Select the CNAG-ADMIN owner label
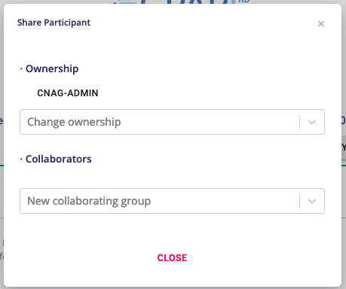The image size is (346, 289). pyautogui.click(x=68, y=93)
